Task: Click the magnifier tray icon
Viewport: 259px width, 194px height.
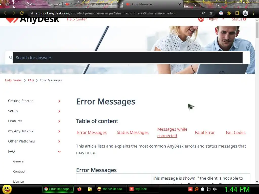Action: coord(197,189)
